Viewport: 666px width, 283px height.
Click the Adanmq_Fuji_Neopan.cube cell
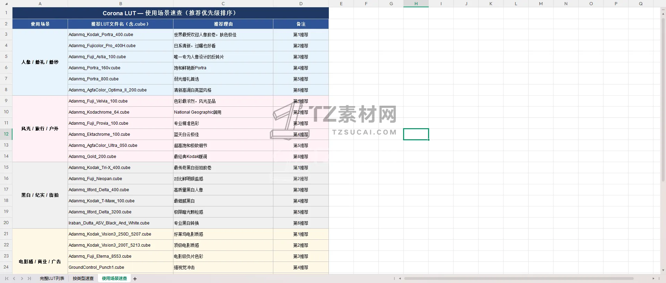point(121,179)
